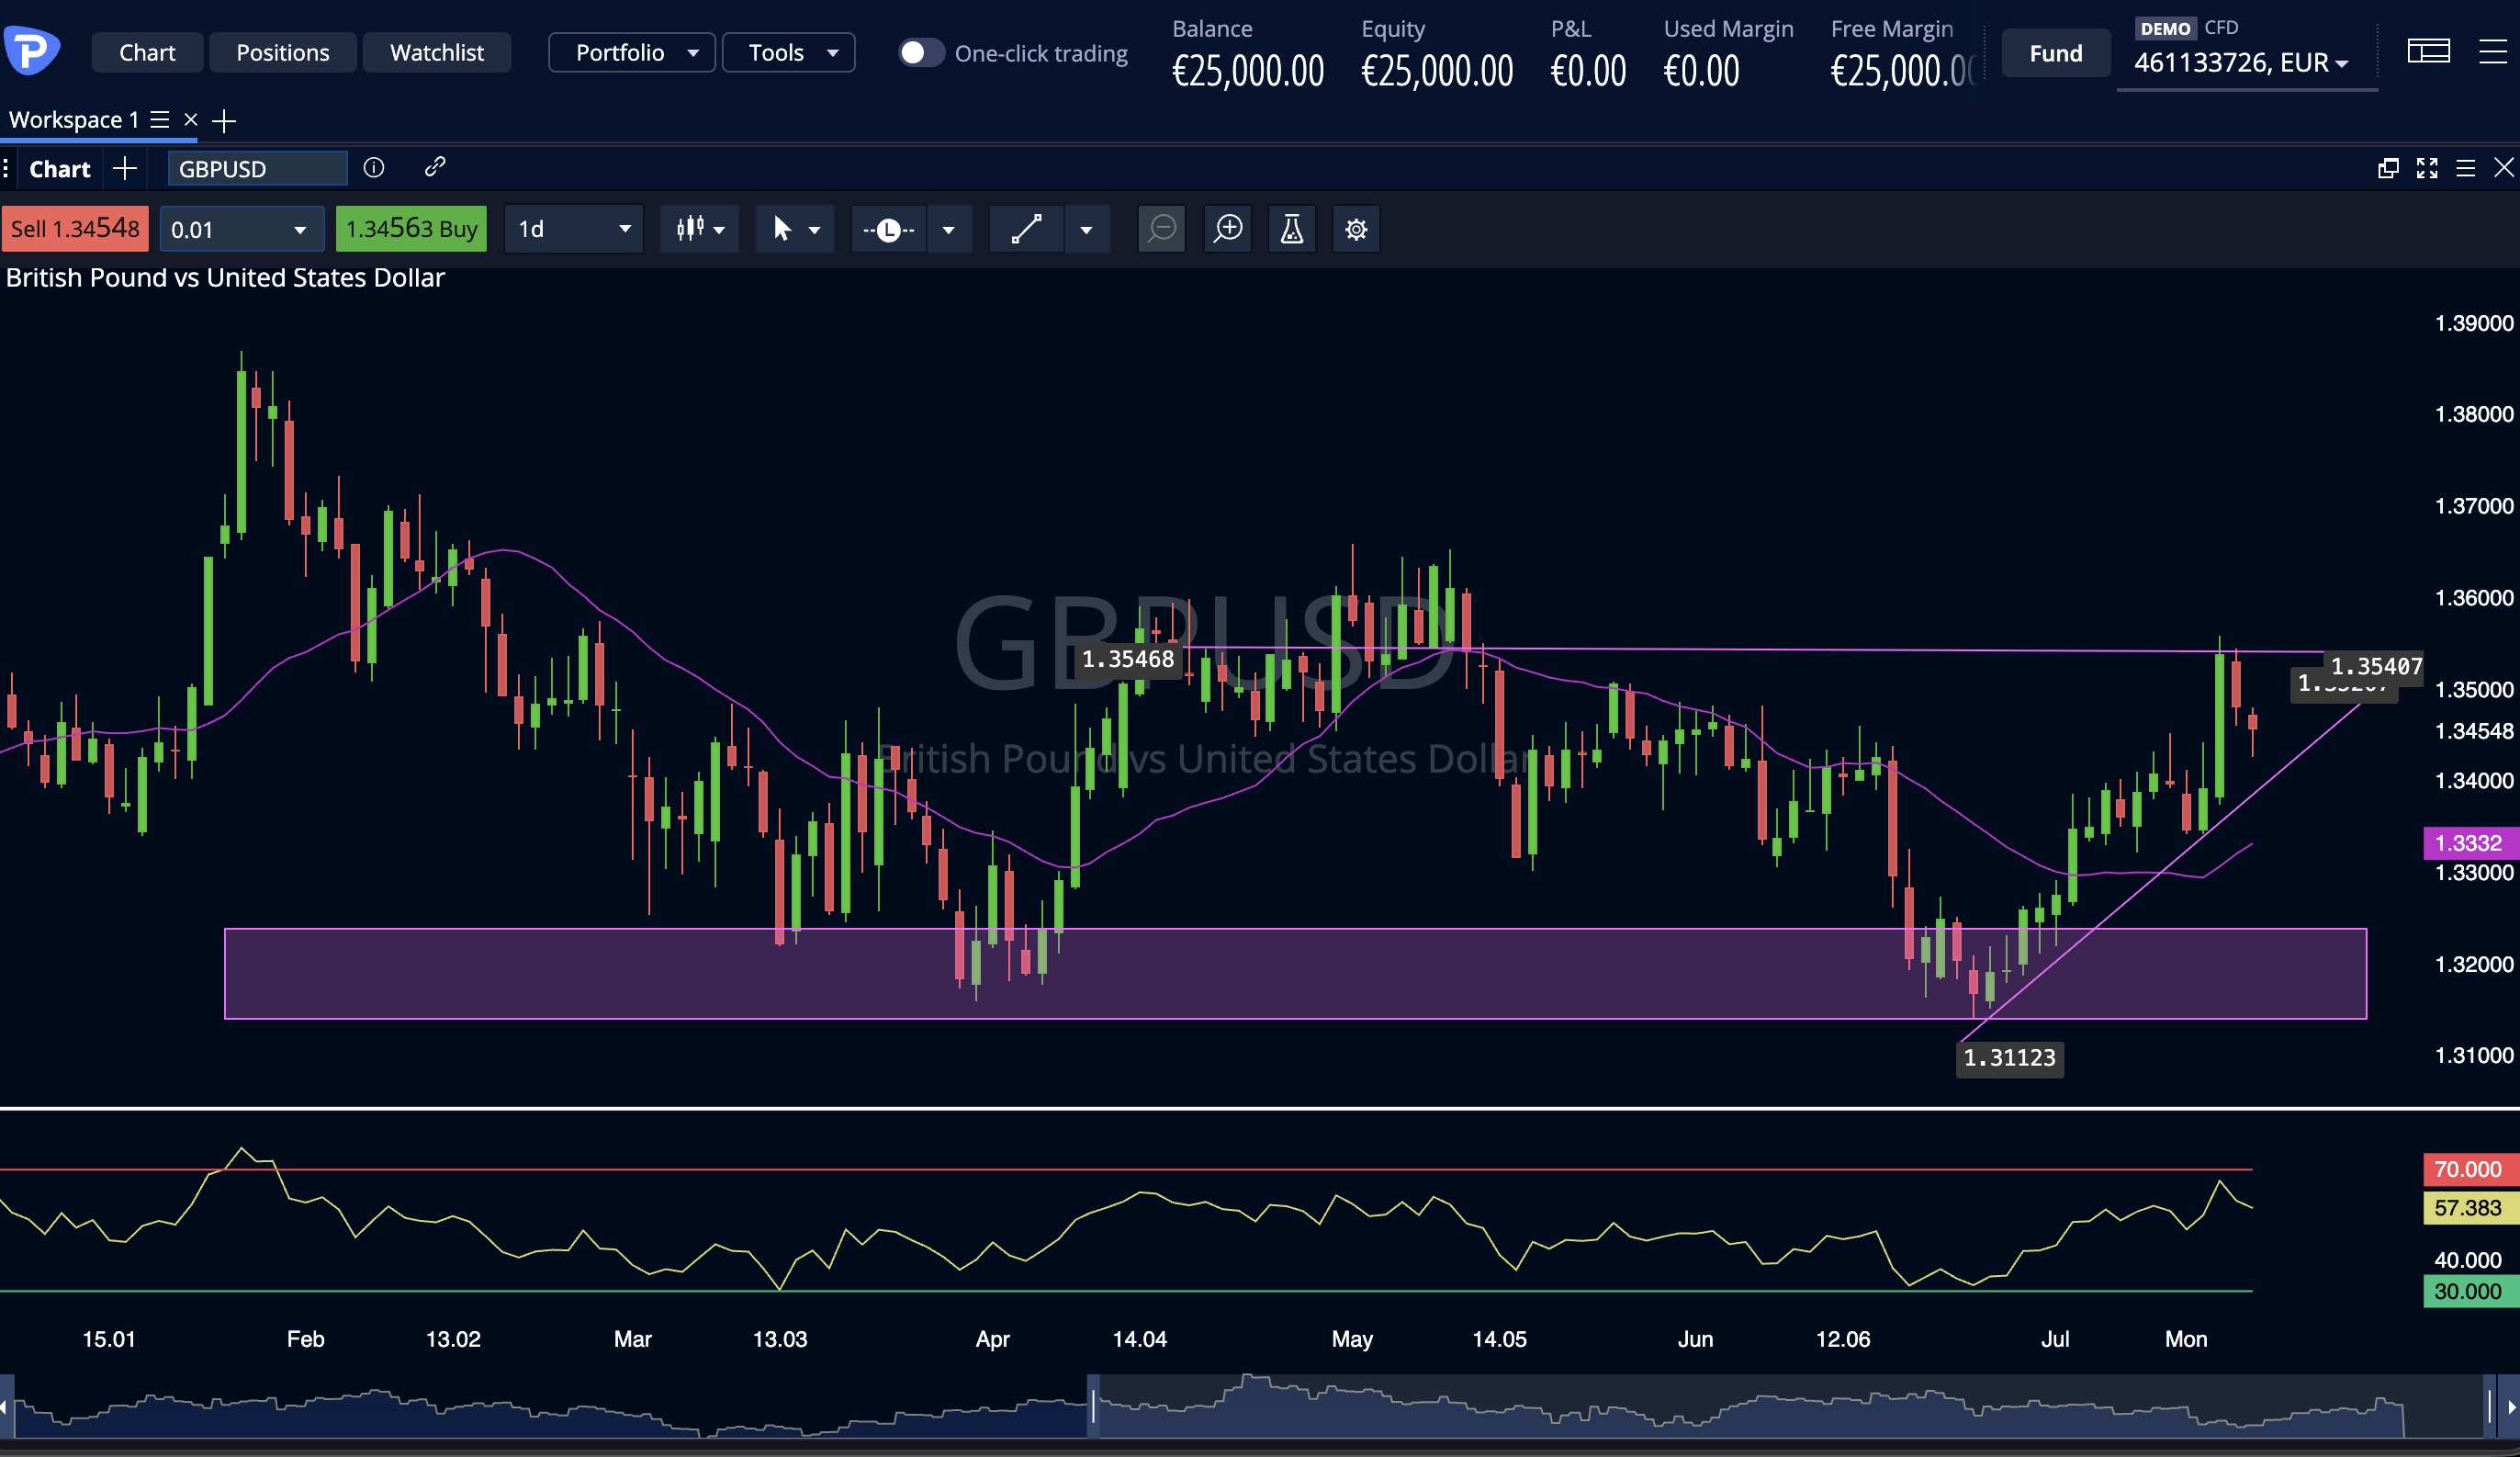Close Workspace 1 tab
This screenshot has width=2520, height=1457.
pyautogui.click(x=191, y=120)
